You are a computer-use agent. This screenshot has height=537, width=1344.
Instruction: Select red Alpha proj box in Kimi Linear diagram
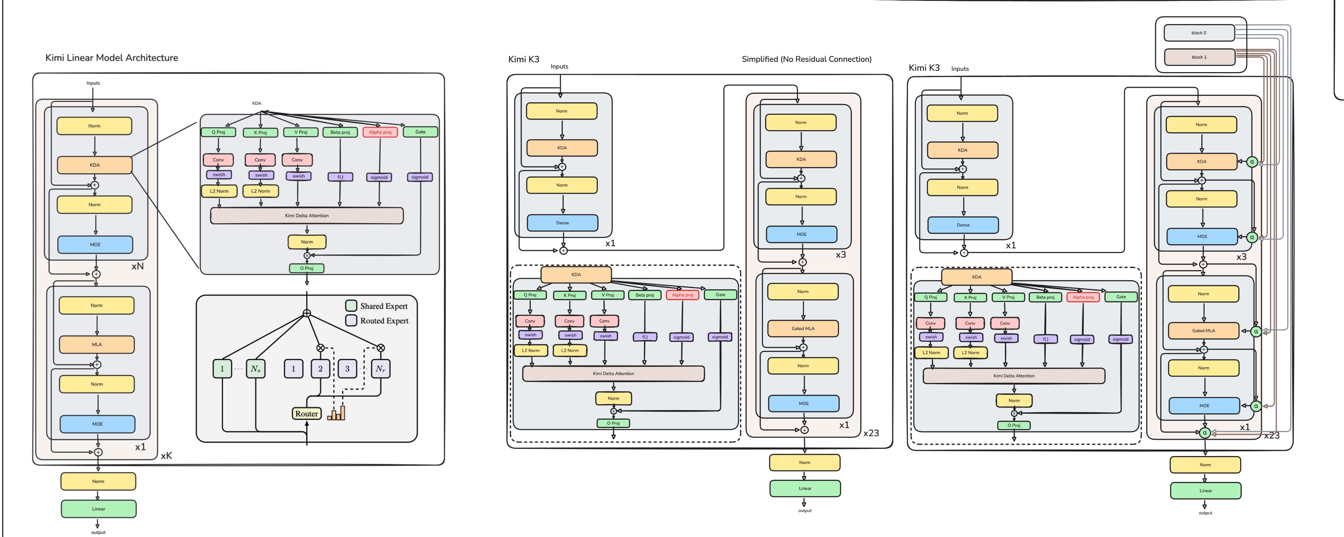[380, 132]
